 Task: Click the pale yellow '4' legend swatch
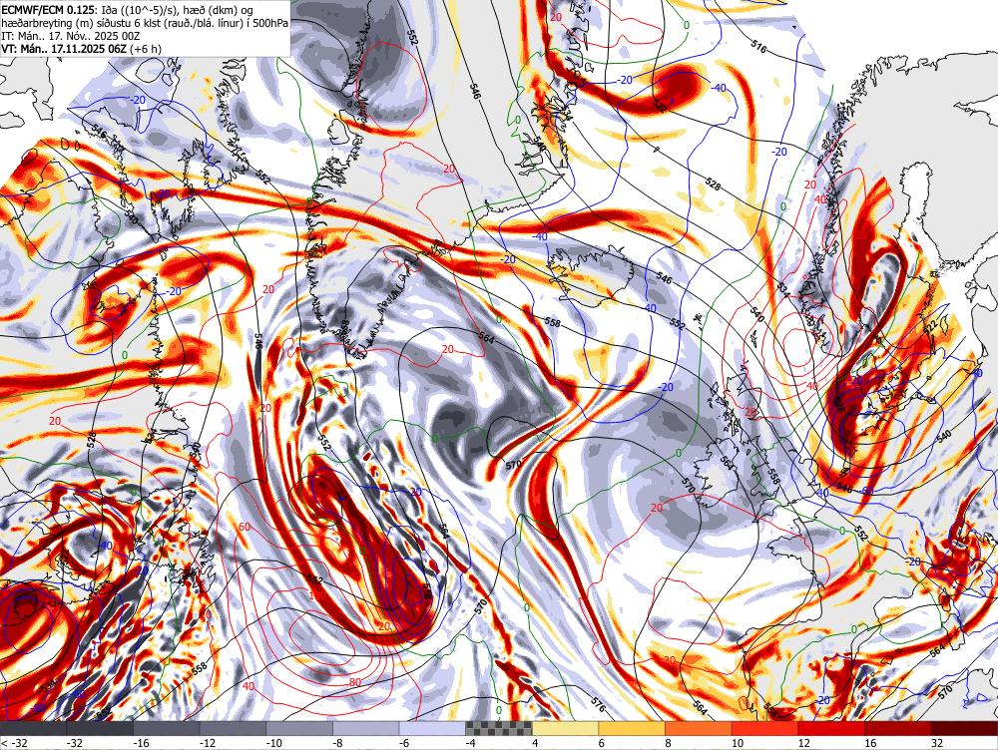pyautogui.click(x=565, y=728)
